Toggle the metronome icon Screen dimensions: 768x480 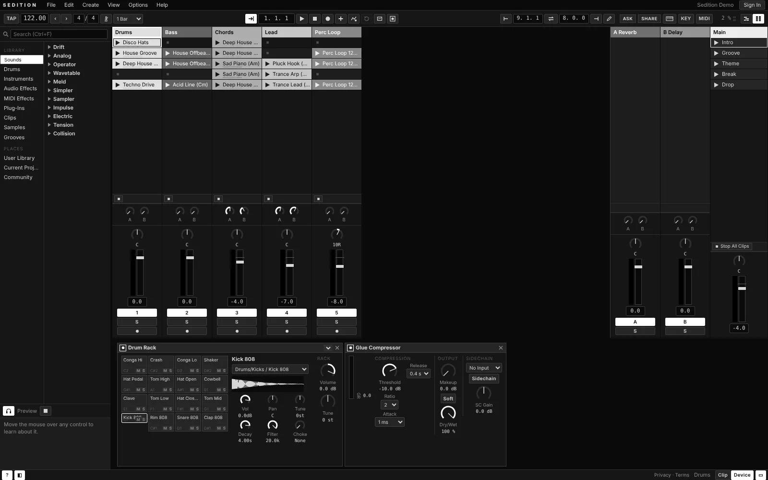pyautogui.click(x=106, y=19)
